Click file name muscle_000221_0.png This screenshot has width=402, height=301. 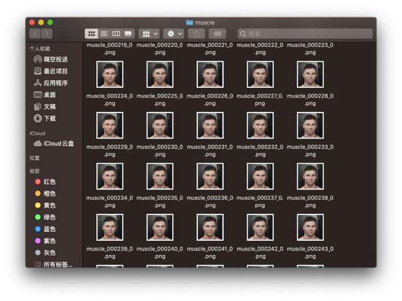tap(210, 49)
